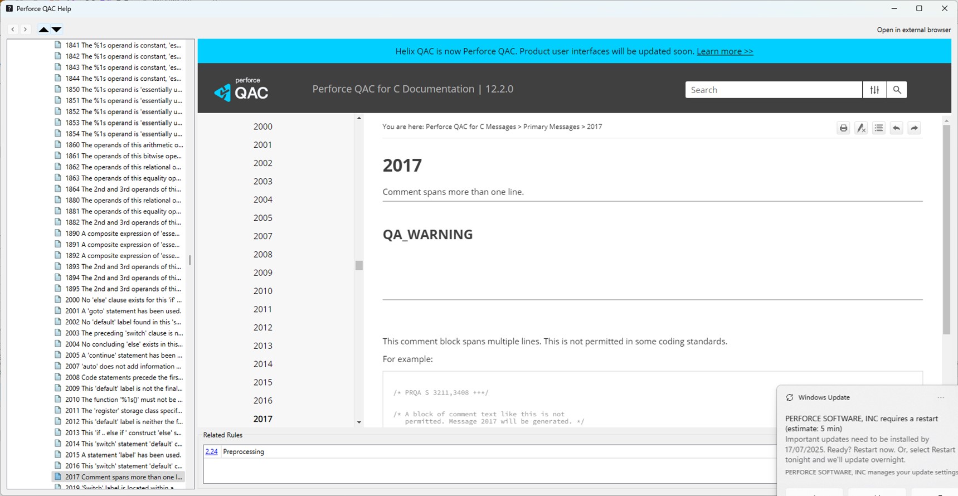Click Open in external browser
Image resolution: width=958 pixels, height=496 pixels.
[x=913, y=30]
